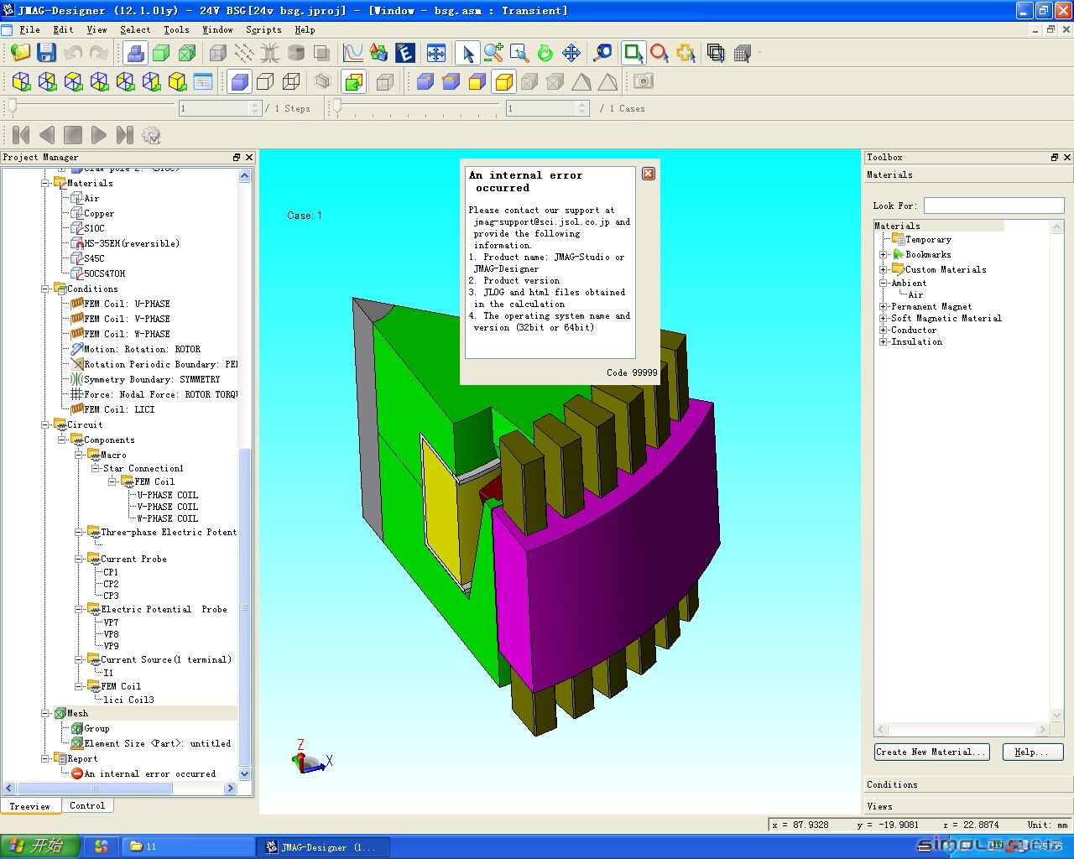This screenshot has width=1074, height=859.
Task: Click the Steps slider handle
Action: click(13, 107)
